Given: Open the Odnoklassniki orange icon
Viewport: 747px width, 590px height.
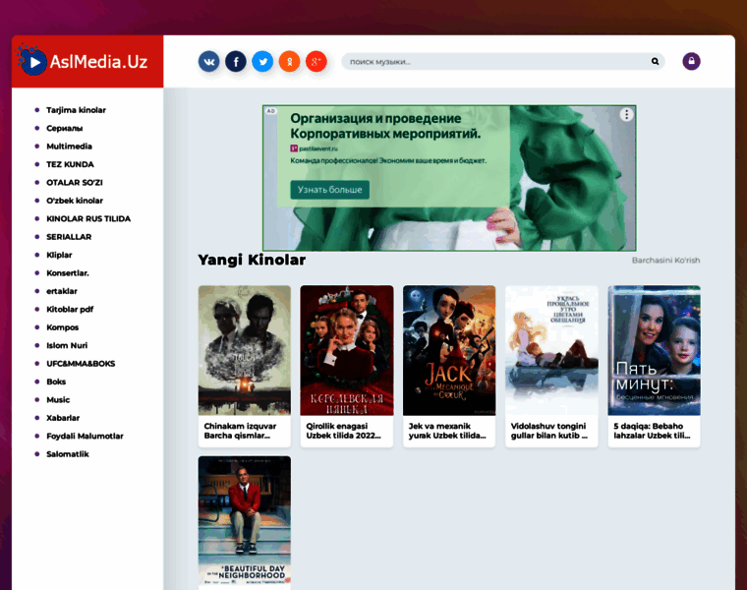Looking at the screenshot, I should point(289,62).
